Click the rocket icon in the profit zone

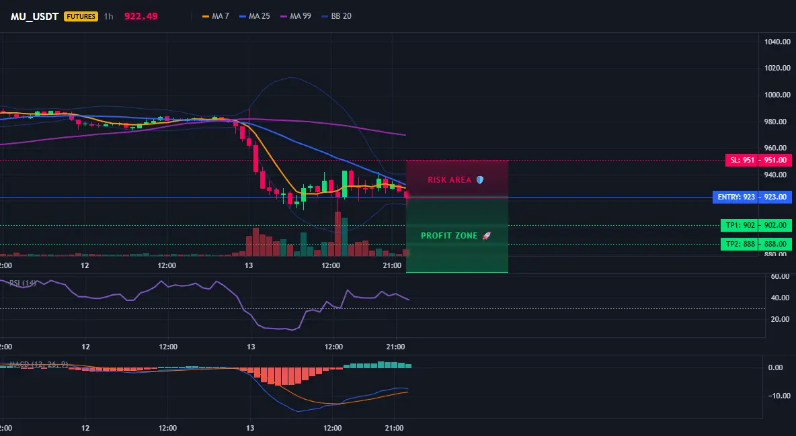[x=486, y=236]
